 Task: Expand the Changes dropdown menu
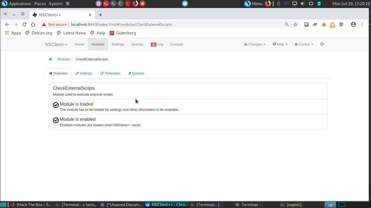coord(255,44)
